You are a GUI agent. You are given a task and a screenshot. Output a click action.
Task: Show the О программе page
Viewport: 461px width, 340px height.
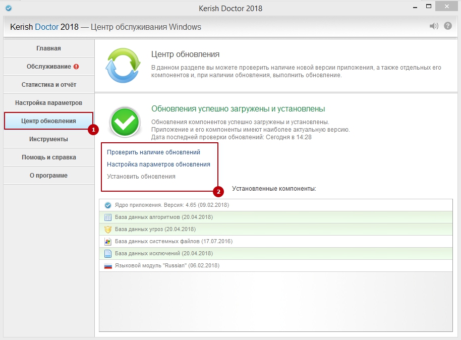pyautogui.click(x=49, y=176)
